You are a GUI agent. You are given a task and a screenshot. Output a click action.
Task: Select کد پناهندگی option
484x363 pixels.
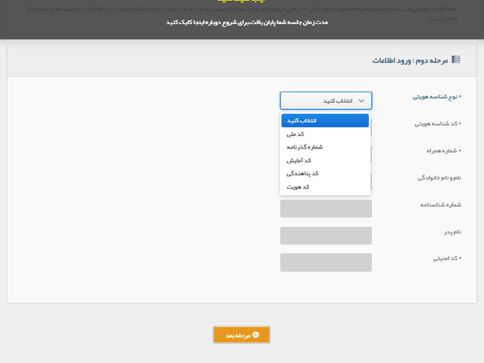tap(325, 174)
